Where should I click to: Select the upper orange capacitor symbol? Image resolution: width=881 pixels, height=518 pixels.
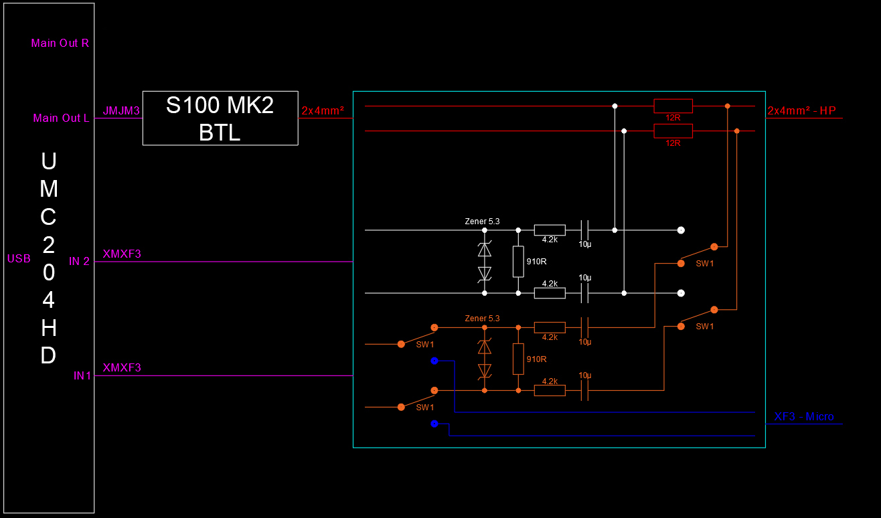point(584,327)
